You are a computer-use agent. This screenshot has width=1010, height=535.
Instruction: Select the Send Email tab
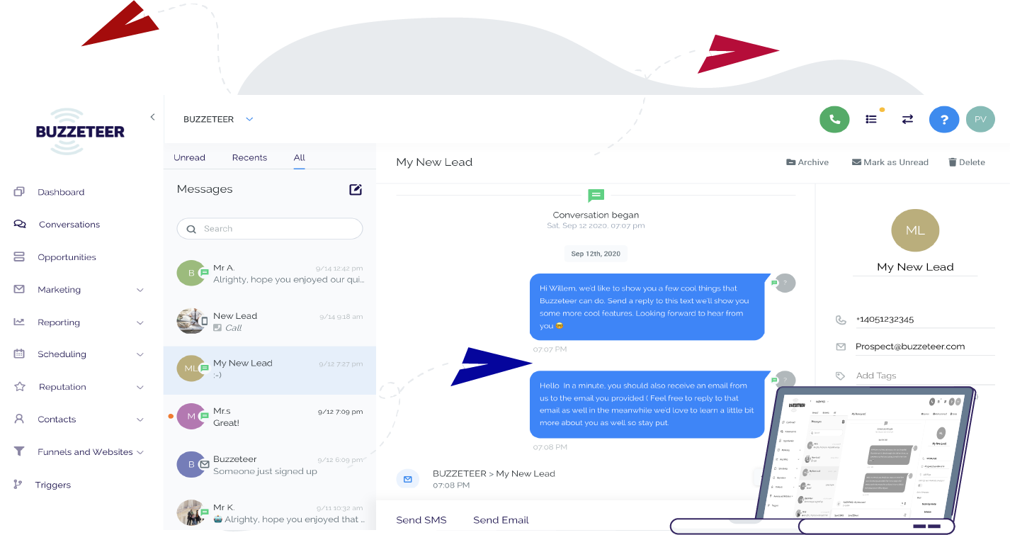[501, 520]
